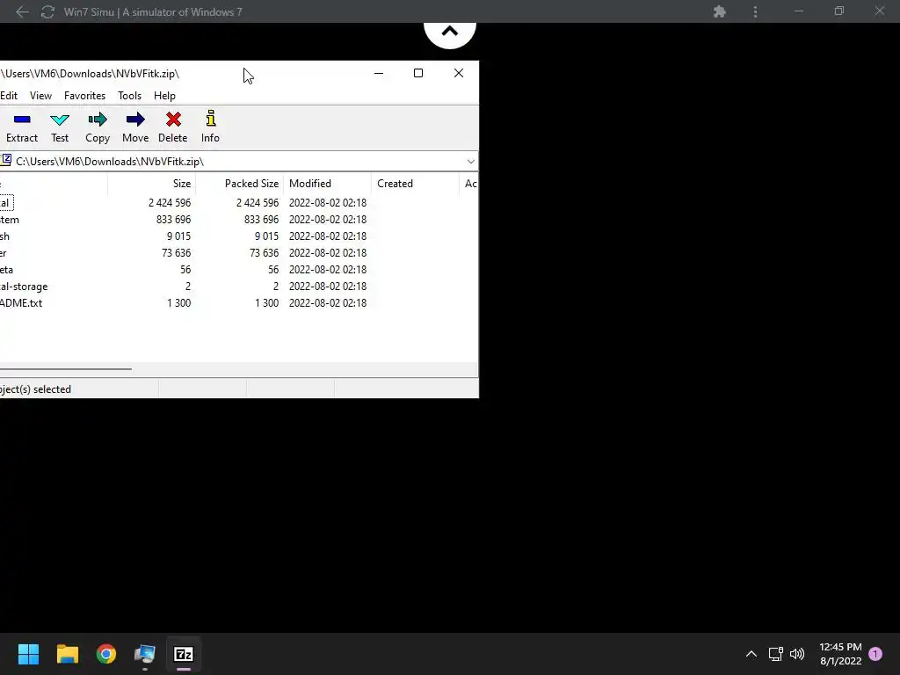Click the address path input field
The height and width of the screenshot is (675, 900).
point(238,162)
